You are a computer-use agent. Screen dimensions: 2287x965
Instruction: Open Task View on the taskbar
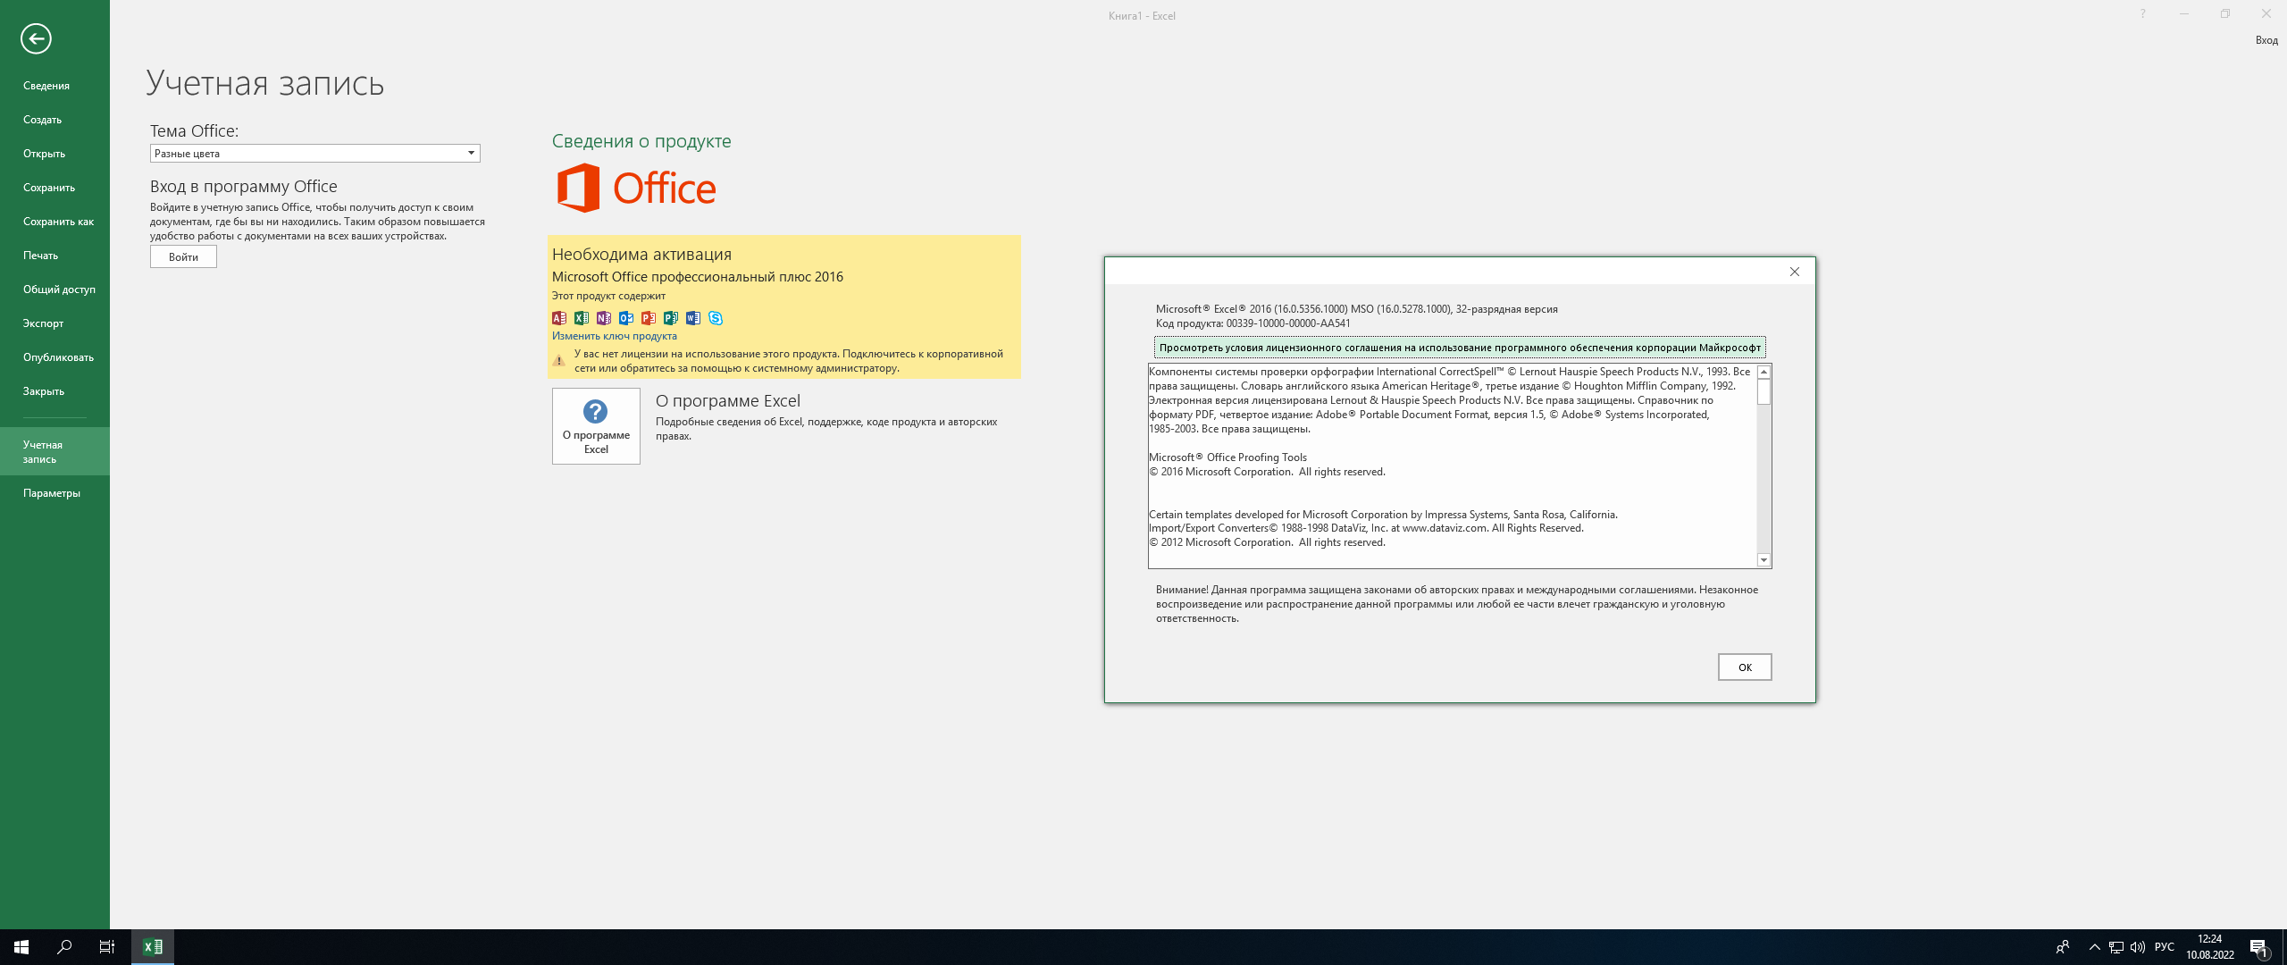coord(107,947)
